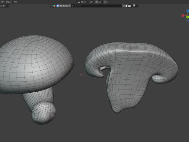Image resolution: width=189 pixels, height=142 pixels.
Task: Open the Global transform orientation dropdown
Action: point(84,2)
